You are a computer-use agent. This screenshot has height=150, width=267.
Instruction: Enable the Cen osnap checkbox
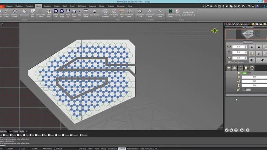click(24, 135)
